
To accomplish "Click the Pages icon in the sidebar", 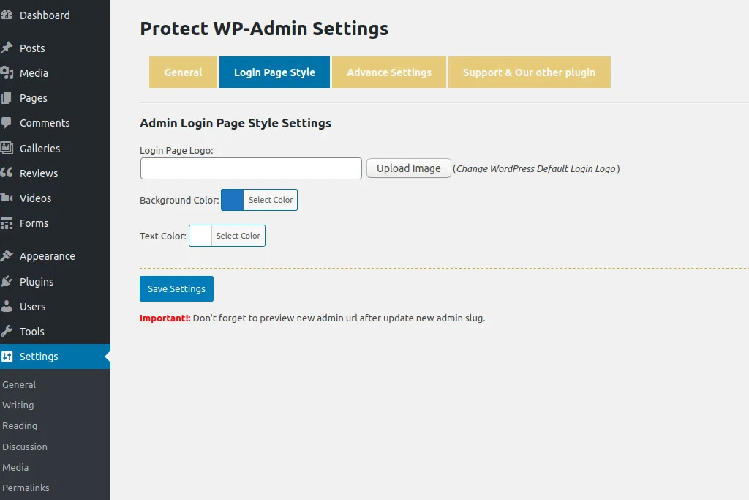I will click(x=11, y=98).
